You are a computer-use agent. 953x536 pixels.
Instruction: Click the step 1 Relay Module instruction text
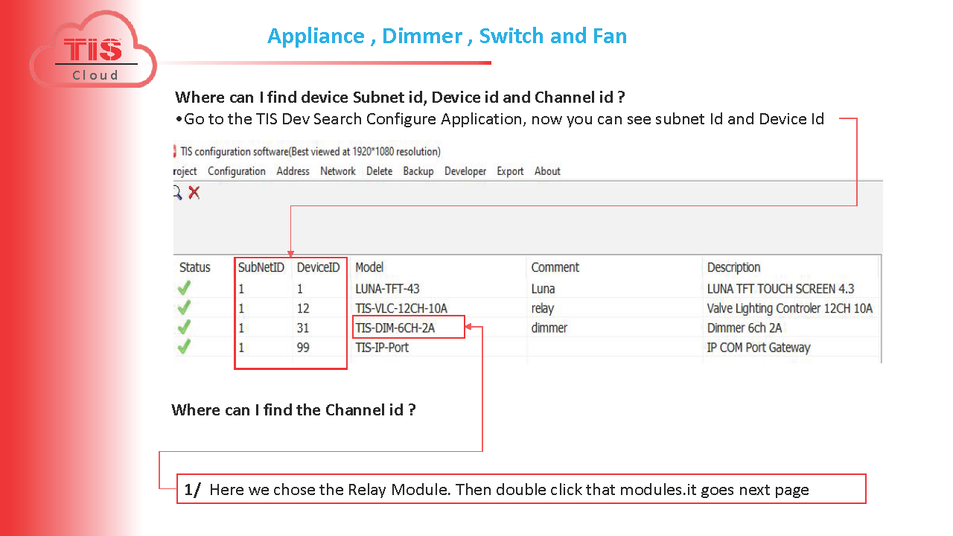[497, 490]
